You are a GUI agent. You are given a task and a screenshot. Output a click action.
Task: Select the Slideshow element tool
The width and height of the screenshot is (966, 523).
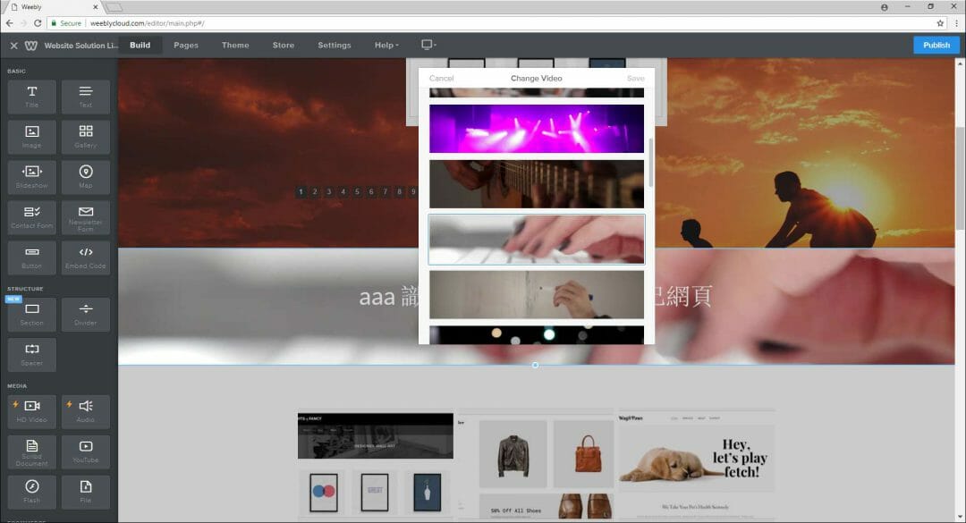tap(31, 176)
